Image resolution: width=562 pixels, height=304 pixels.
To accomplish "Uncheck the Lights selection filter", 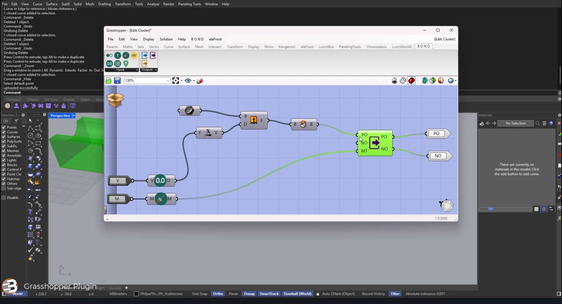I will tap(3, 160).
